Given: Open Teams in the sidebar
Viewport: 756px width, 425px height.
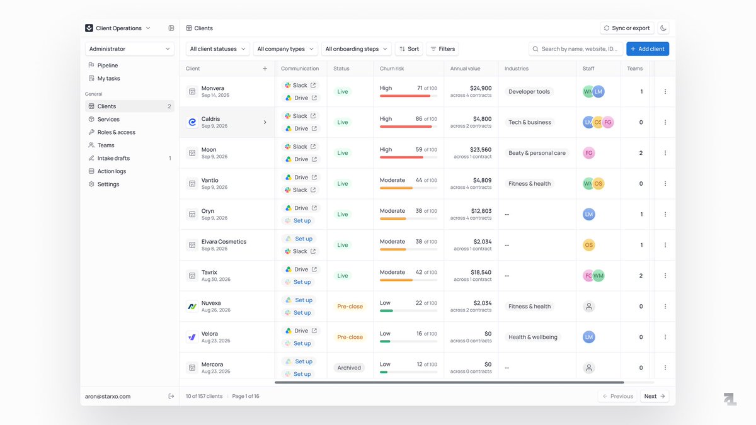Looking at the screenshot, I should 130,145.
